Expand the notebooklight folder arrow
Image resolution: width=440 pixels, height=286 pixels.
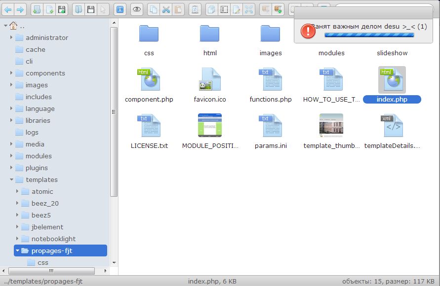tap(17, 238)
